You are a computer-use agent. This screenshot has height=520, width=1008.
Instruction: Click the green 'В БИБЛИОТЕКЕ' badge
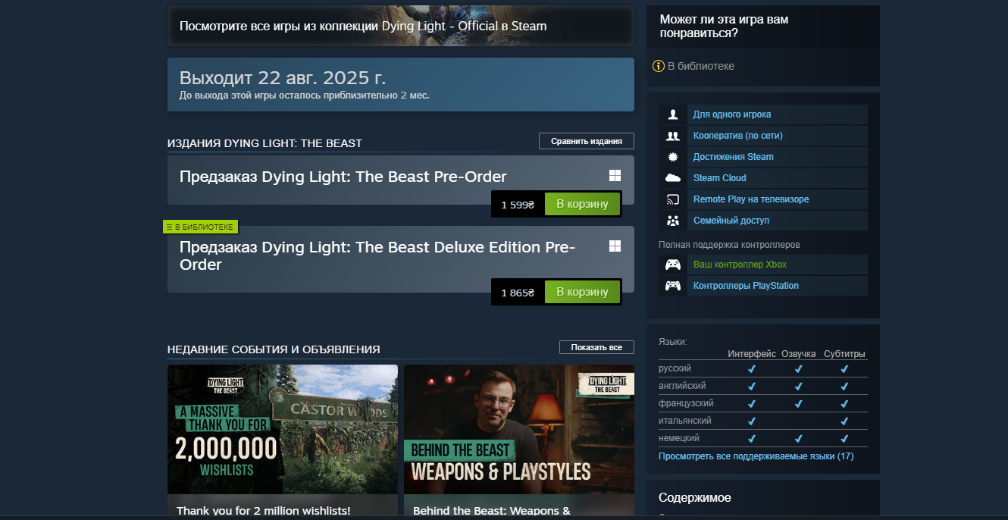click(201, 227)
